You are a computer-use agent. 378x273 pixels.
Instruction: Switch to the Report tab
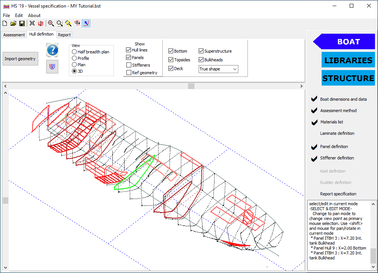pos(64,35)
